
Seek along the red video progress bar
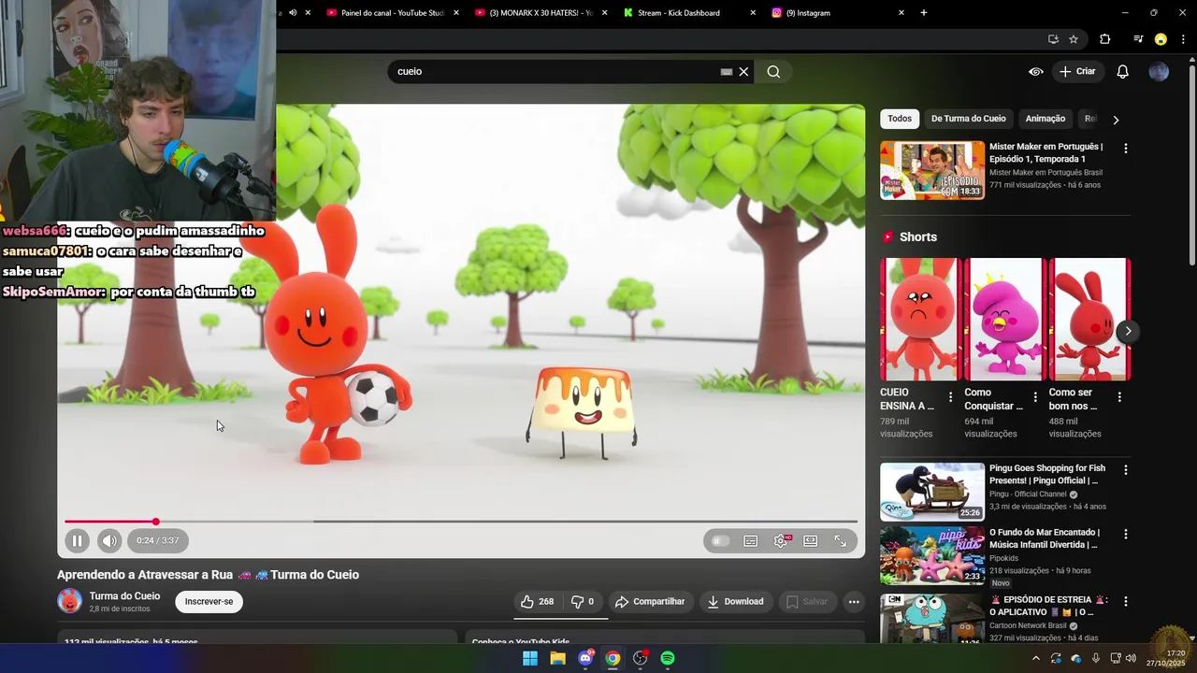point(461,522)
